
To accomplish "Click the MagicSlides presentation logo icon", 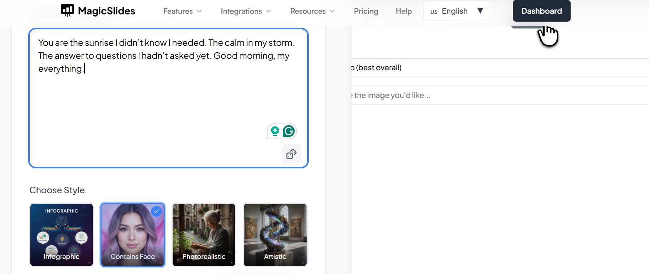I will tap(68, 11).
